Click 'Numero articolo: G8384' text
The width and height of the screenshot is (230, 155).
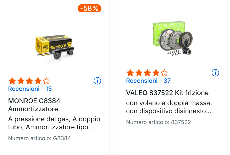pos(39,138)
